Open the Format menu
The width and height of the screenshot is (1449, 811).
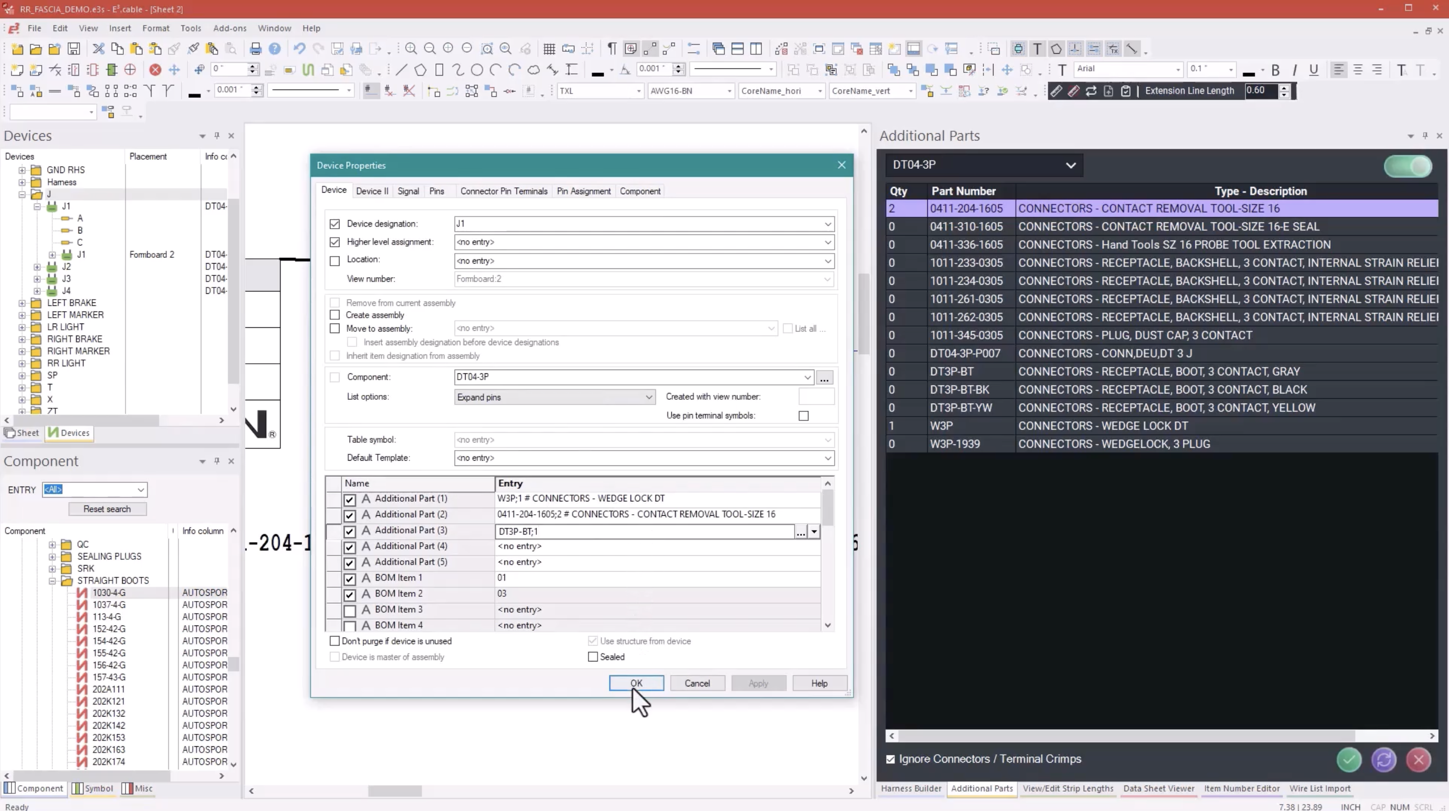156,28
